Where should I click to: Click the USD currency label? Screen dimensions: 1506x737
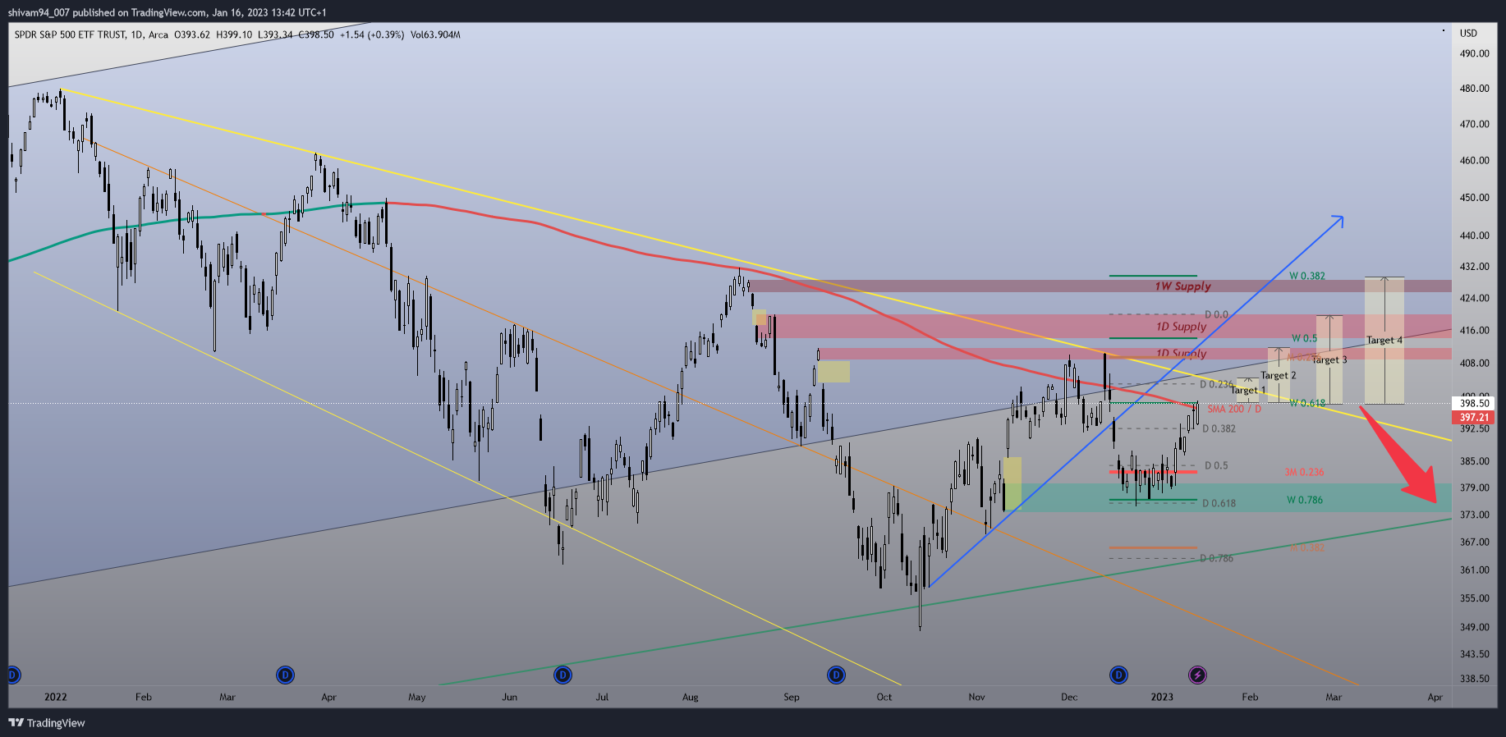click(1468, 34)
